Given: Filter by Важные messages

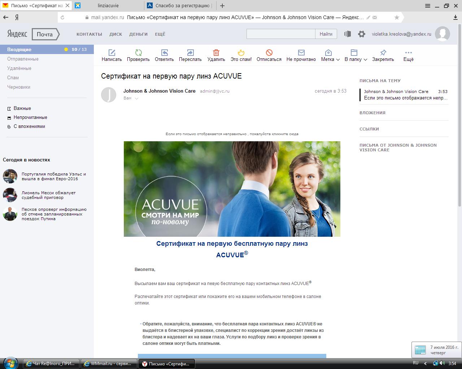Looking at the screenshot, I should point(22,108).
